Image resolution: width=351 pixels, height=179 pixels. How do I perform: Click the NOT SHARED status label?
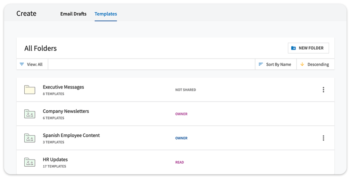pos(185,90)
